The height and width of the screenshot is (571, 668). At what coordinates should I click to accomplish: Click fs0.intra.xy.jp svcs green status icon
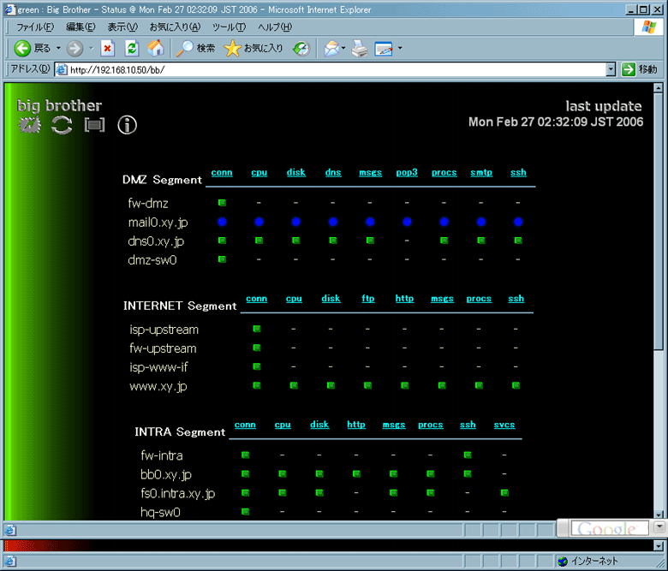pos(504,492)
